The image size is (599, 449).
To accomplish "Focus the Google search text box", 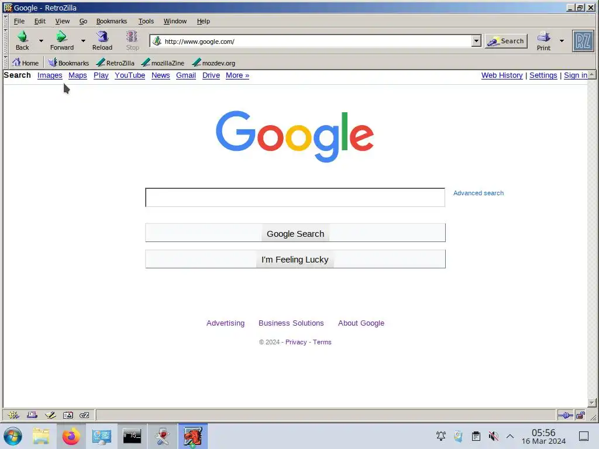I will coord(295,198).
